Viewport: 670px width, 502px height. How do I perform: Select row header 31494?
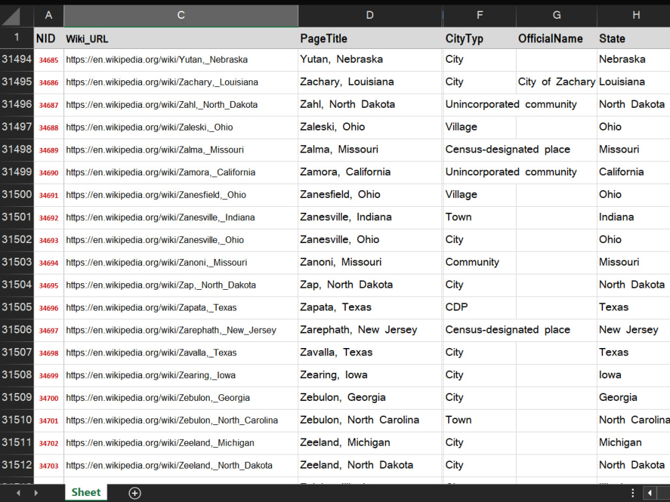[17, 60]
